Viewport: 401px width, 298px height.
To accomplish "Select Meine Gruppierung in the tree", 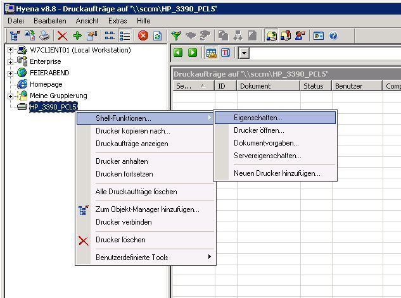I will (x=58, y=96).
